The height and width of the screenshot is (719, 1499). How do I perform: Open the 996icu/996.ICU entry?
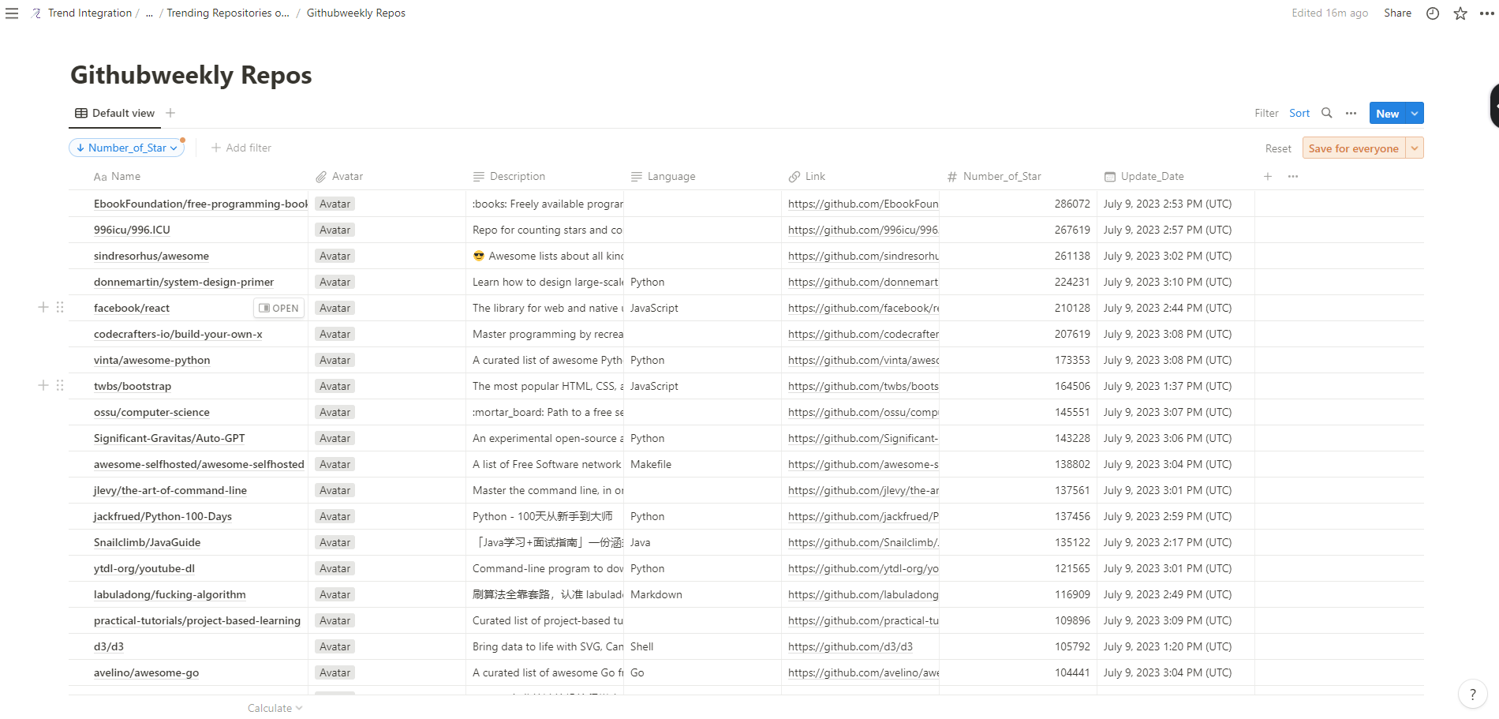click(132, 230)
